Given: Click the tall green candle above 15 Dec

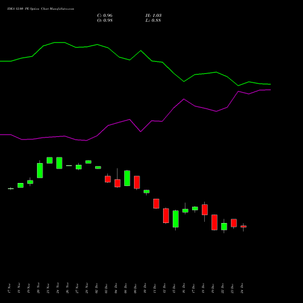Looking at the screenshot, I should (x=176, y=219).
